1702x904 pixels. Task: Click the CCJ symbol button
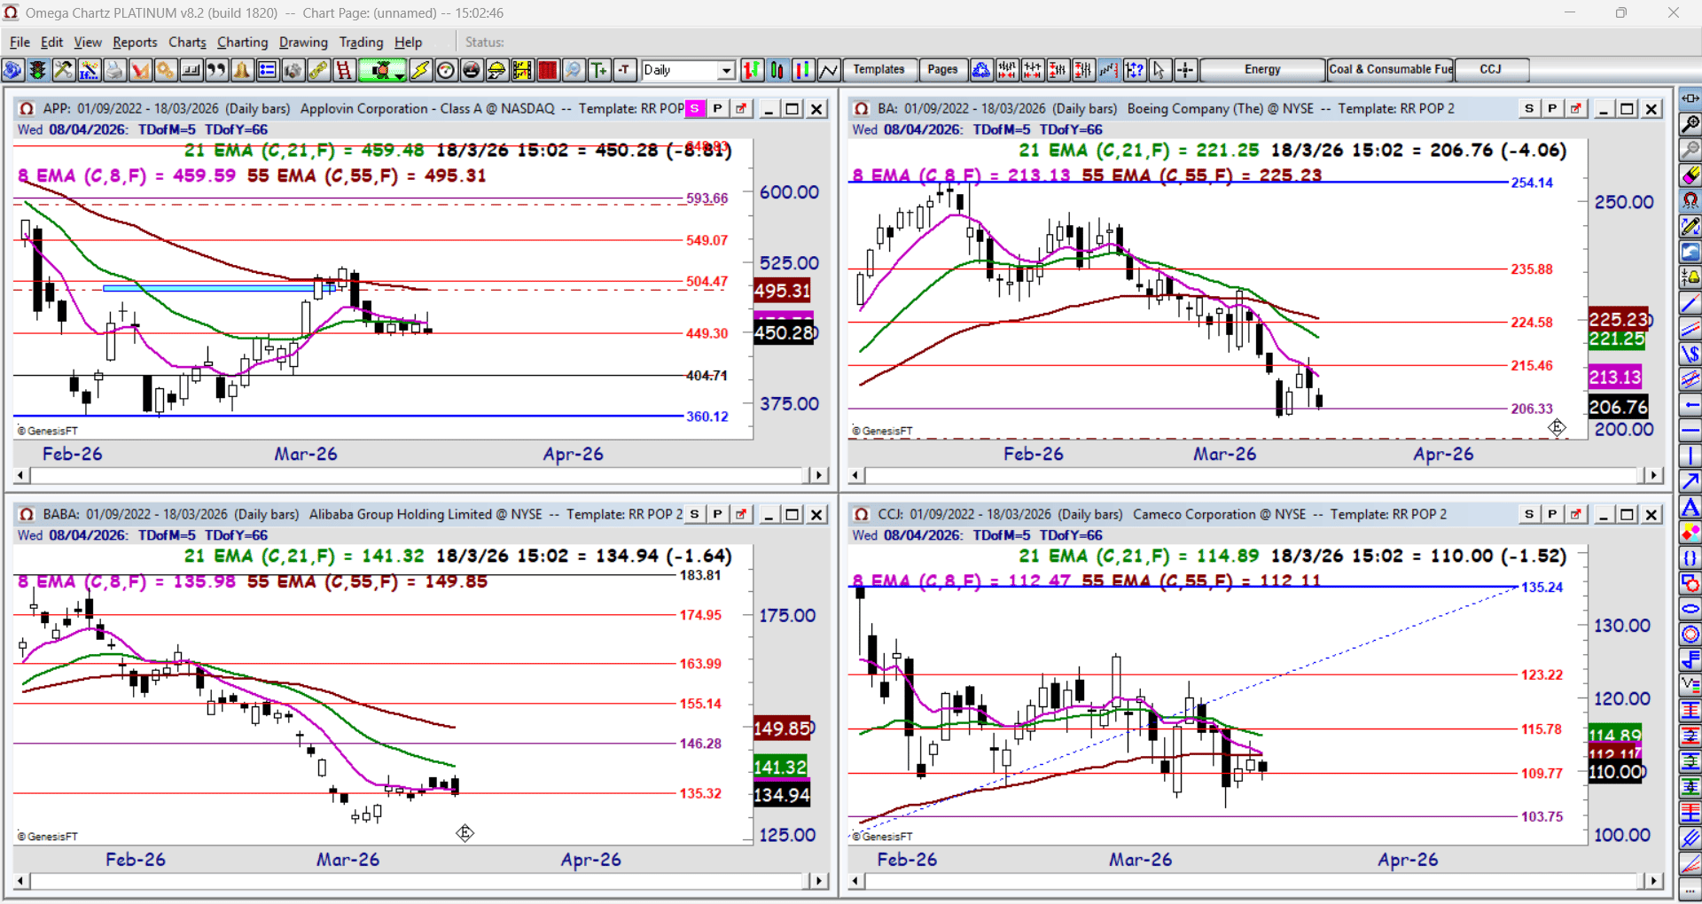coord(1491,69)
